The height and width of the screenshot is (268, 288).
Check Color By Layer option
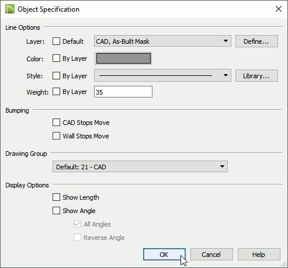(56, 58)
